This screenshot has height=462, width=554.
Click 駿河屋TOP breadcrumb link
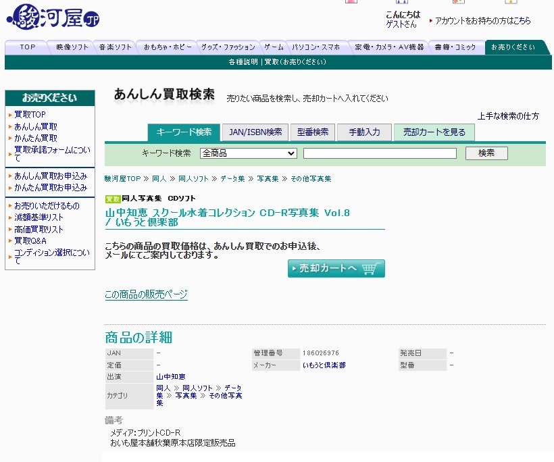122,179
